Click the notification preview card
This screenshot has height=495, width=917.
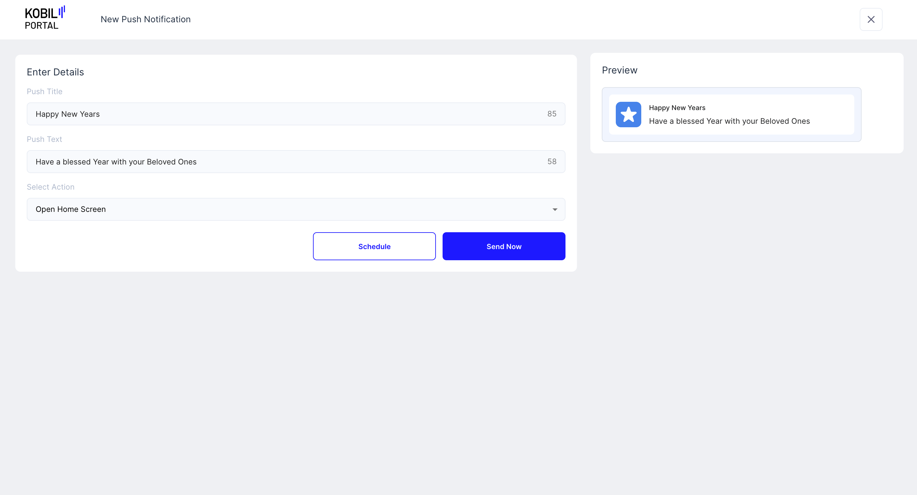point(732,115)
